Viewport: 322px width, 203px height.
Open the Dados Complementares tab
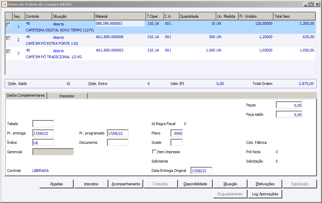pos(26,96)
